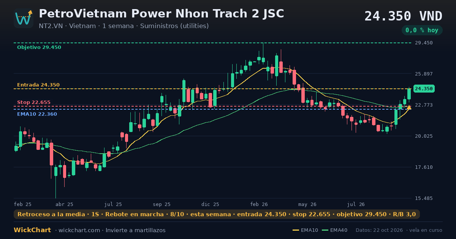Image resolution: width=456 pixels, height=239 pixels.
Task: Click the feb 25 date axis label
Action: pyautogui.click(x=23, y=204)
